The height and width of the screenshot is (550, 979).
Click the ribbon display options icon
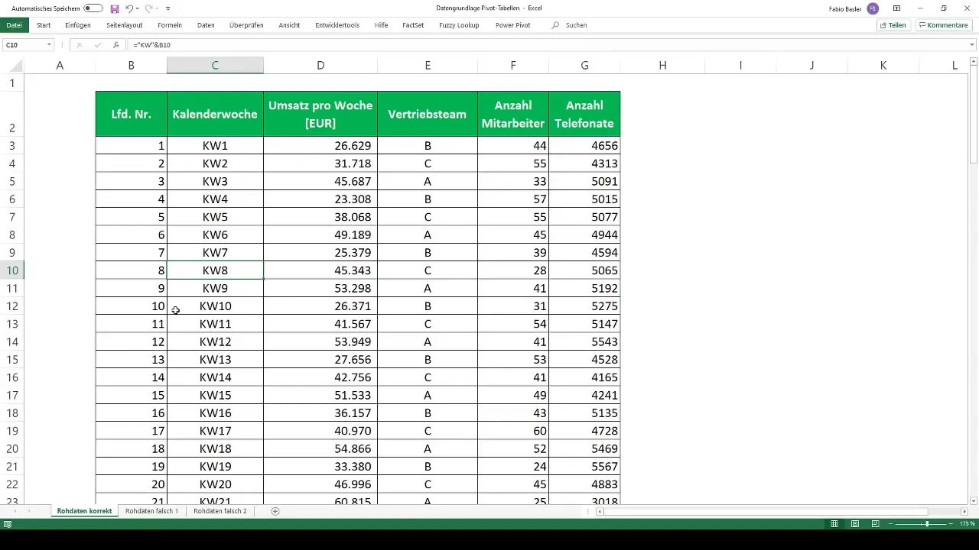tap(896, 8)
